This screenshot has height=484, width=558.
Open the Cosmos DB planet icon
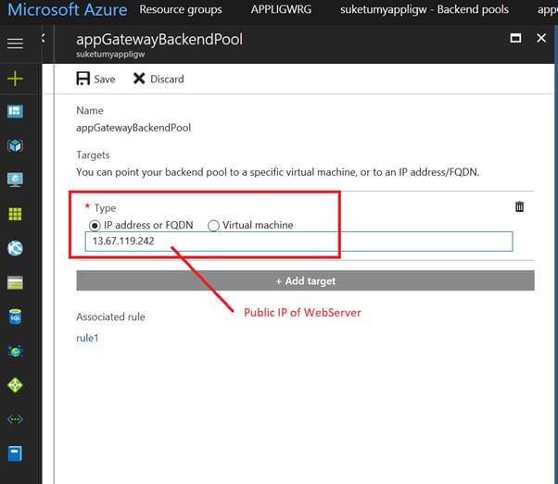15,351
